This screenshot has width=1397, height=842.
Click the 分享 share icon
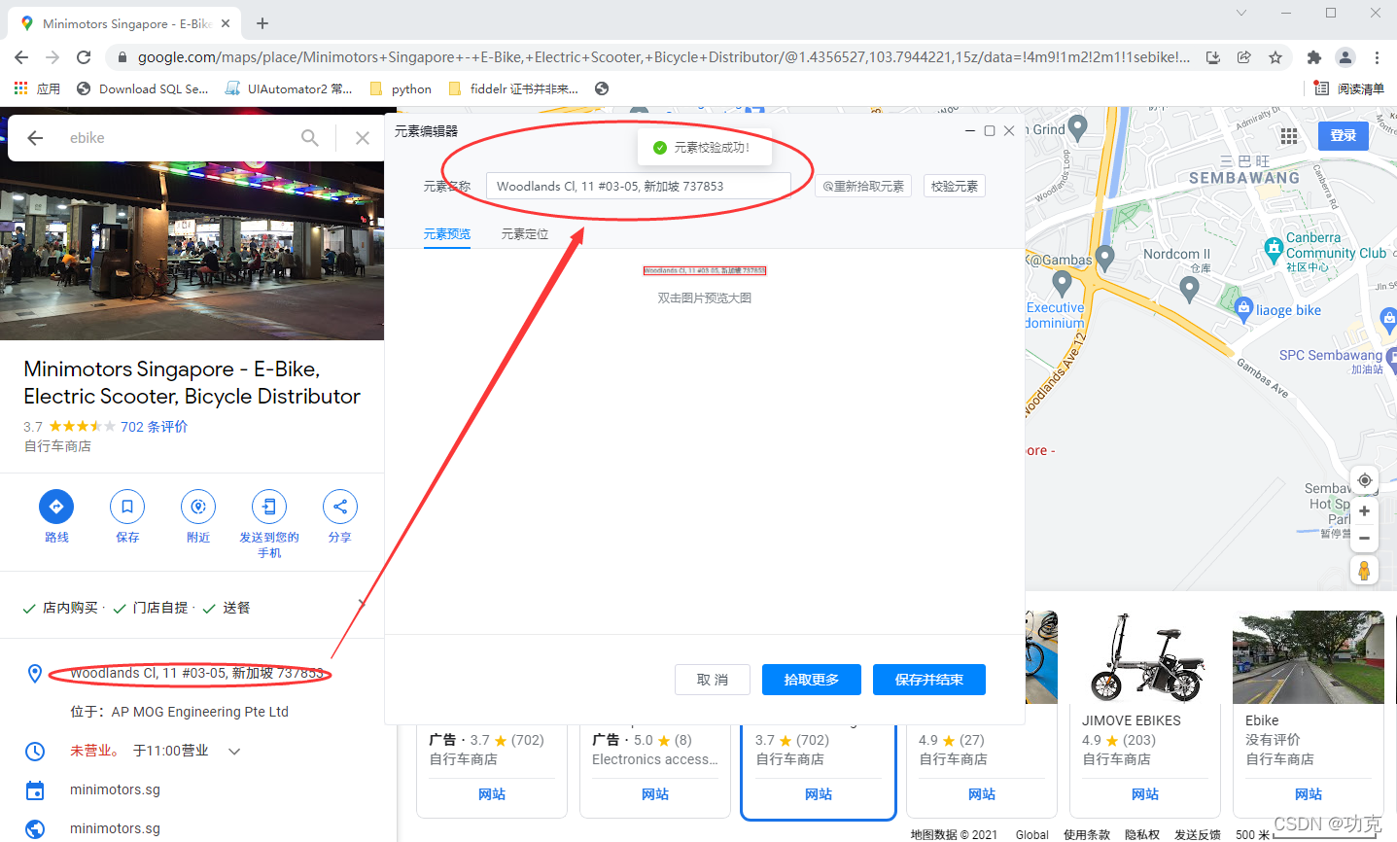[340, 507]
